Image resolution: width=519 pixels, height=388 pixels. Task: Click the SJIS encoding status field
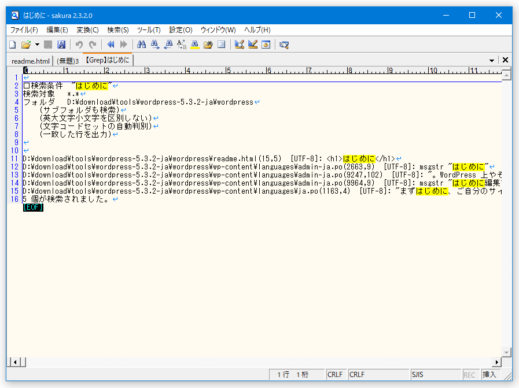tap(436, 375)
